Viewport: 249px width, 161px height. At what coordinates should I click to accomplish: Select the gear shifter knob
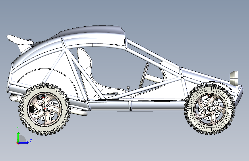pos(128,87)
